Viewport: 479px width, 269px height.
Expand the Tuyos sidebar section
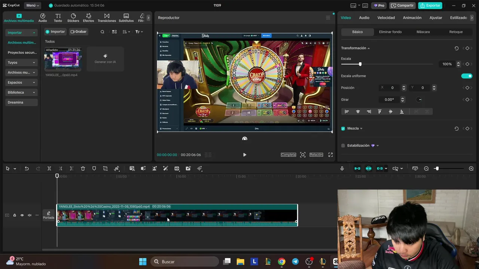pyautogui.click(x=22, y=62)
